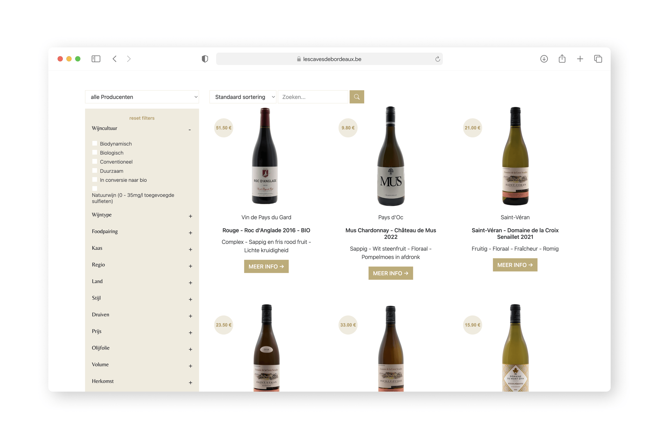Click the sidebar toggle icon in Safari
Image resolution: width=659 pixels, height=439 pixels.
[96, 59]
